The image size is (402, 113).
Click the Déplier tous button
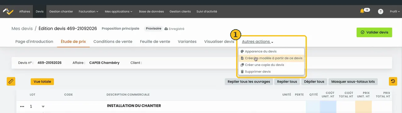(x=314, y=82)
